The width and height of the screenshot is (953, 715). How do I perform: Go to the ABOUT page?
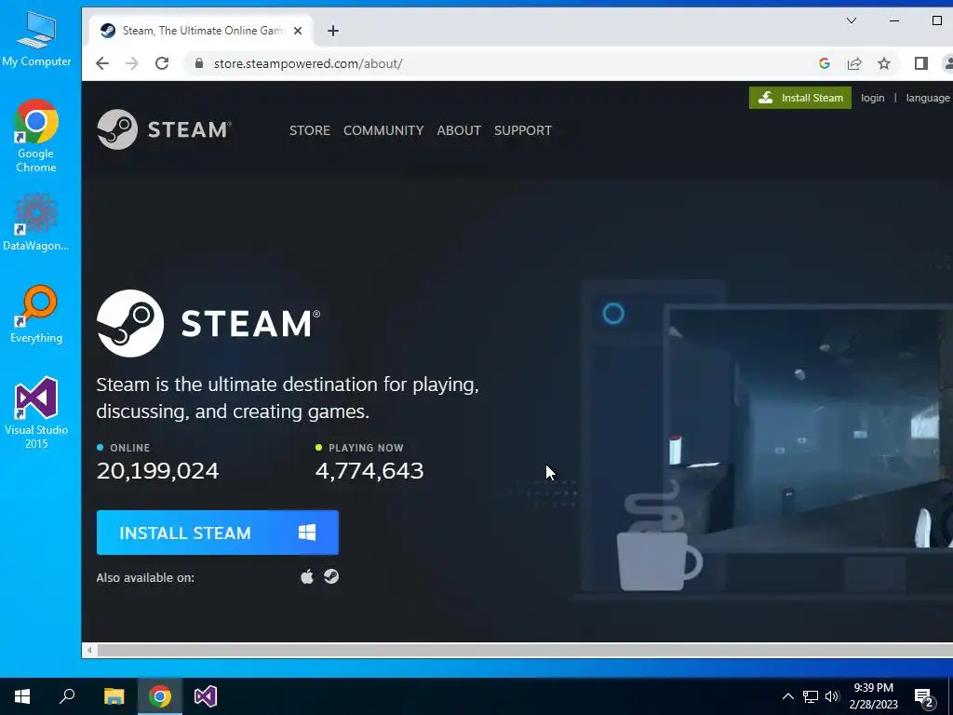click(459, 130)
